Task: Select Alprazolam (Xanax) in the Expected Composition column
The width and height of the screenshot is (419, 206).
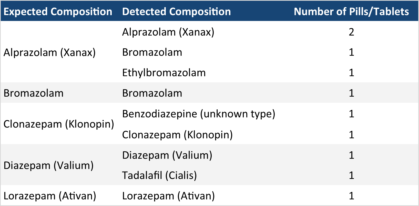Action: [49, 52]
